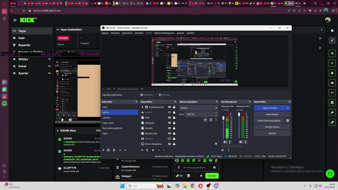Increase Süre duration stepper
This screenshot has width=338, height=190.
click(216, 113)
